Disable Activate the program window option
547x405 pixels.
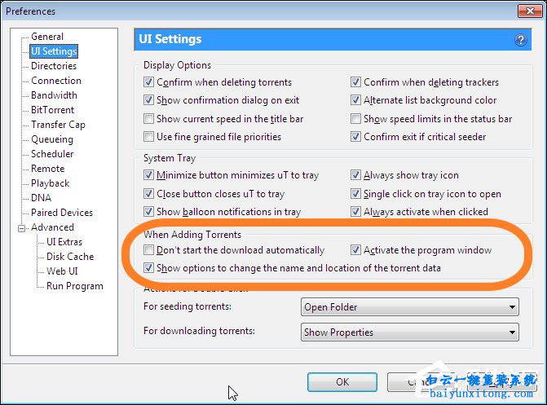tap(356, 250)
